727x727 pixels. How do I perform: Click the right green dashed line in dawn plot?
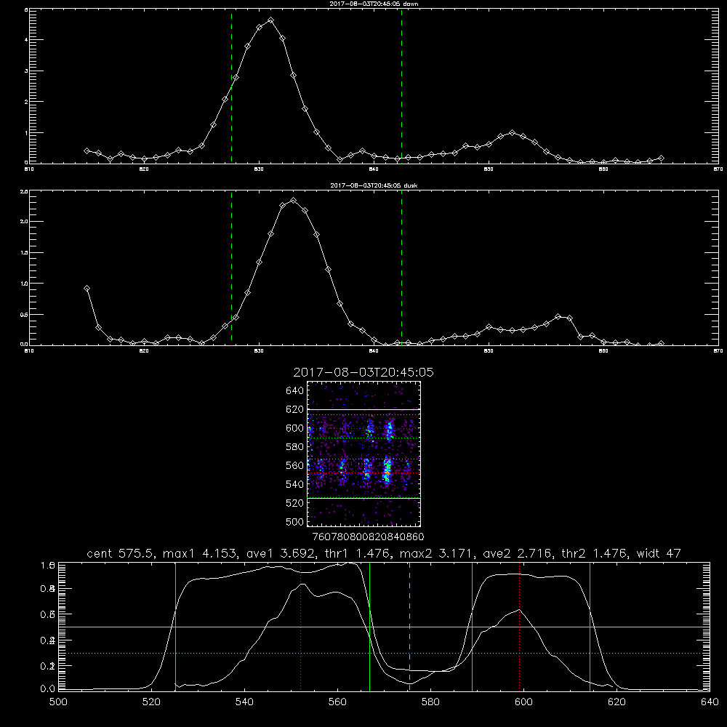401,86
